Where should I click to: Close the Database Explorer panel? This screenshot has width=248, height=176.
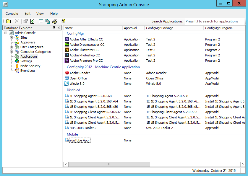point(59,28)
